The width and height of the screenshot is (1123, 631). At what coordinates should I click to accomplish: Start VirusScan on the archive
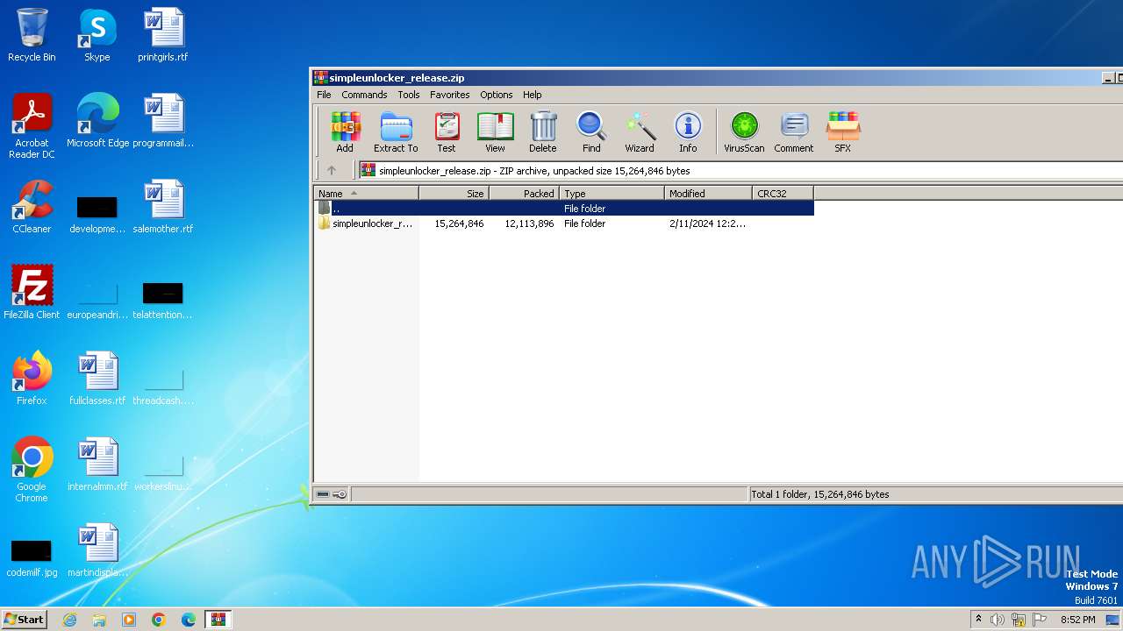pyautogui.click(x=744, y=131)
